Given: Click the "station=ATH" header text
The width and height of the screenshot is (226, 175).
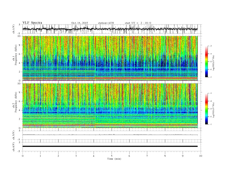Looking at the screenshot, I should tap(106, 23).
